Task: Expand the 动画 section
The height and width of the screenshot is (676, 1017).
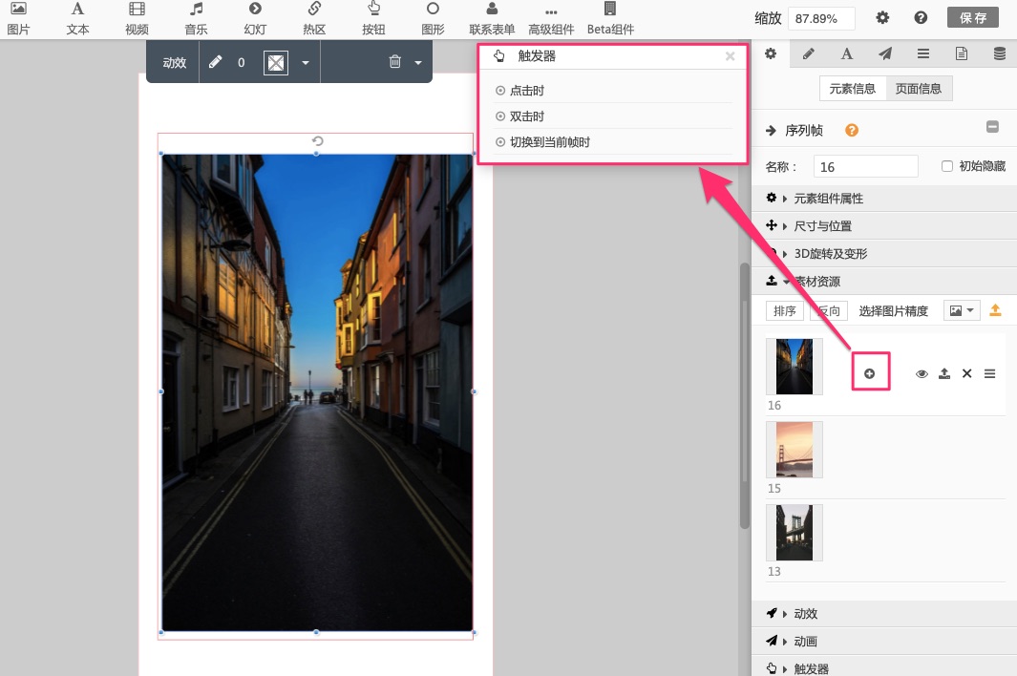Action: pyautogui.click(x=805, y=641)
